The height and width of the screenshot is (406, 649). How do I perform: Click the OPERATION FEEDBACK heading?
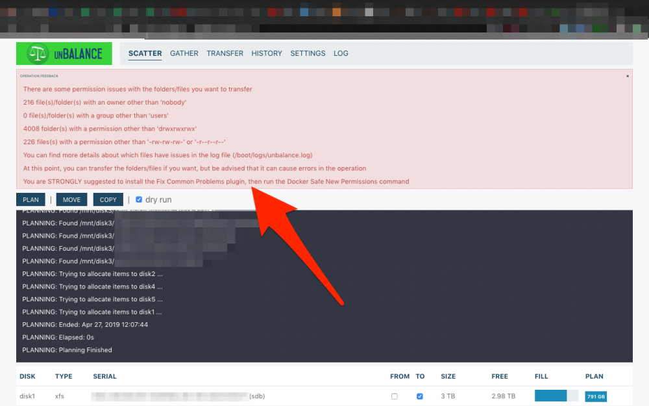pos(39,76)
